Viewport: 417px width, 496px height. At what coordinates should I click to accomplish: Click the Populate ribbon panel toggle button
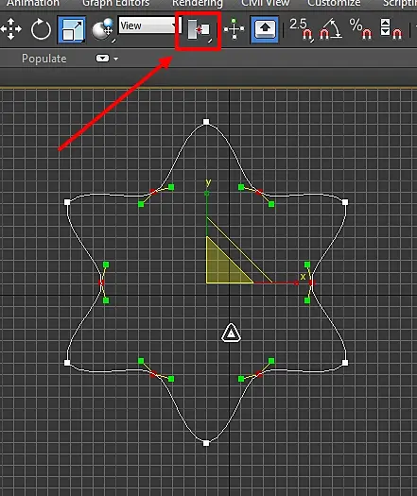[102, 59]
